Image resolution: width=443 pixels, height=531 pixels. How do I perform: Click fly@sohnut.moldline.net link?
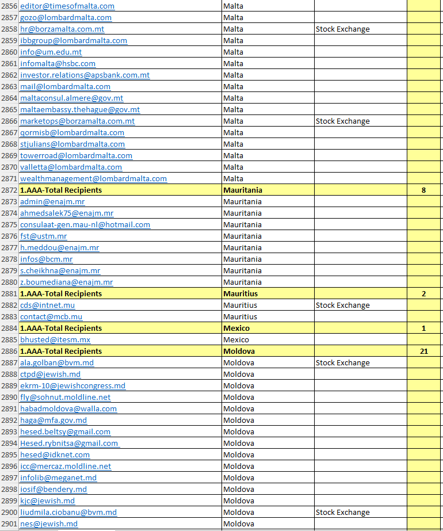coord(66,398)
